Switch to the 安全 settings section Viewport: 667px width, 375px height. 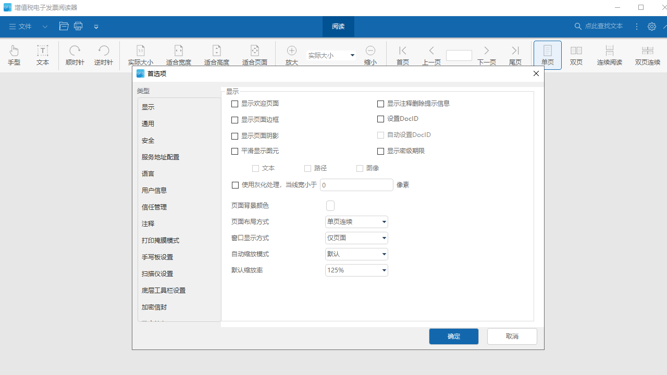tap(147, 140)
